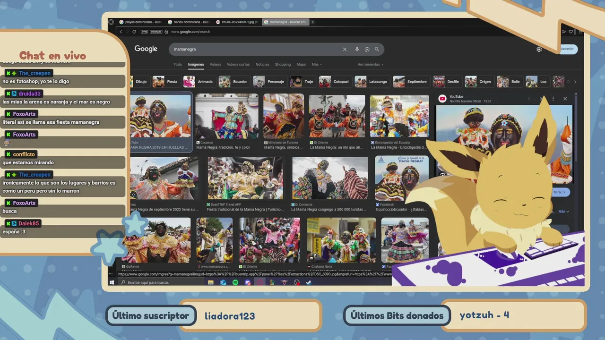Open the BuenTRIP Travel APP image thumbnail

pos(245,178)
